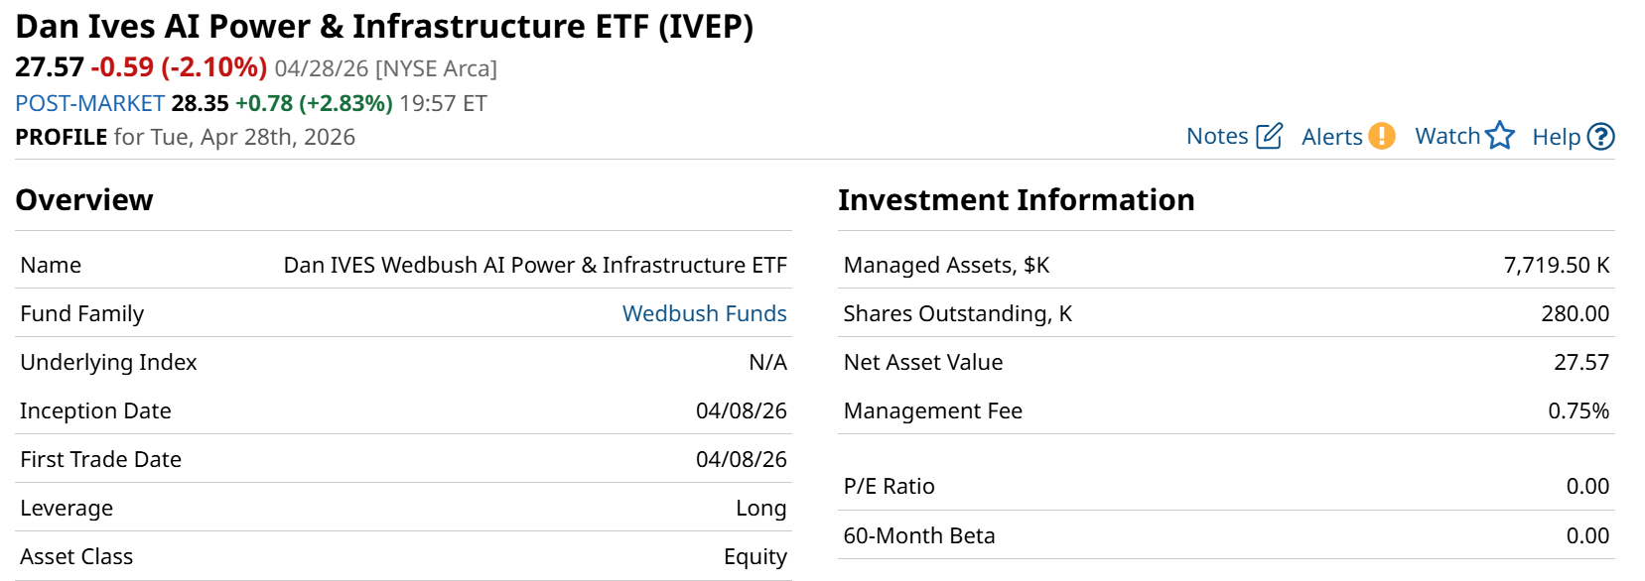Viewport: 1645px width, 581px height.
Task: Select the Management Fee value 0.75%
Action: 1578,410
